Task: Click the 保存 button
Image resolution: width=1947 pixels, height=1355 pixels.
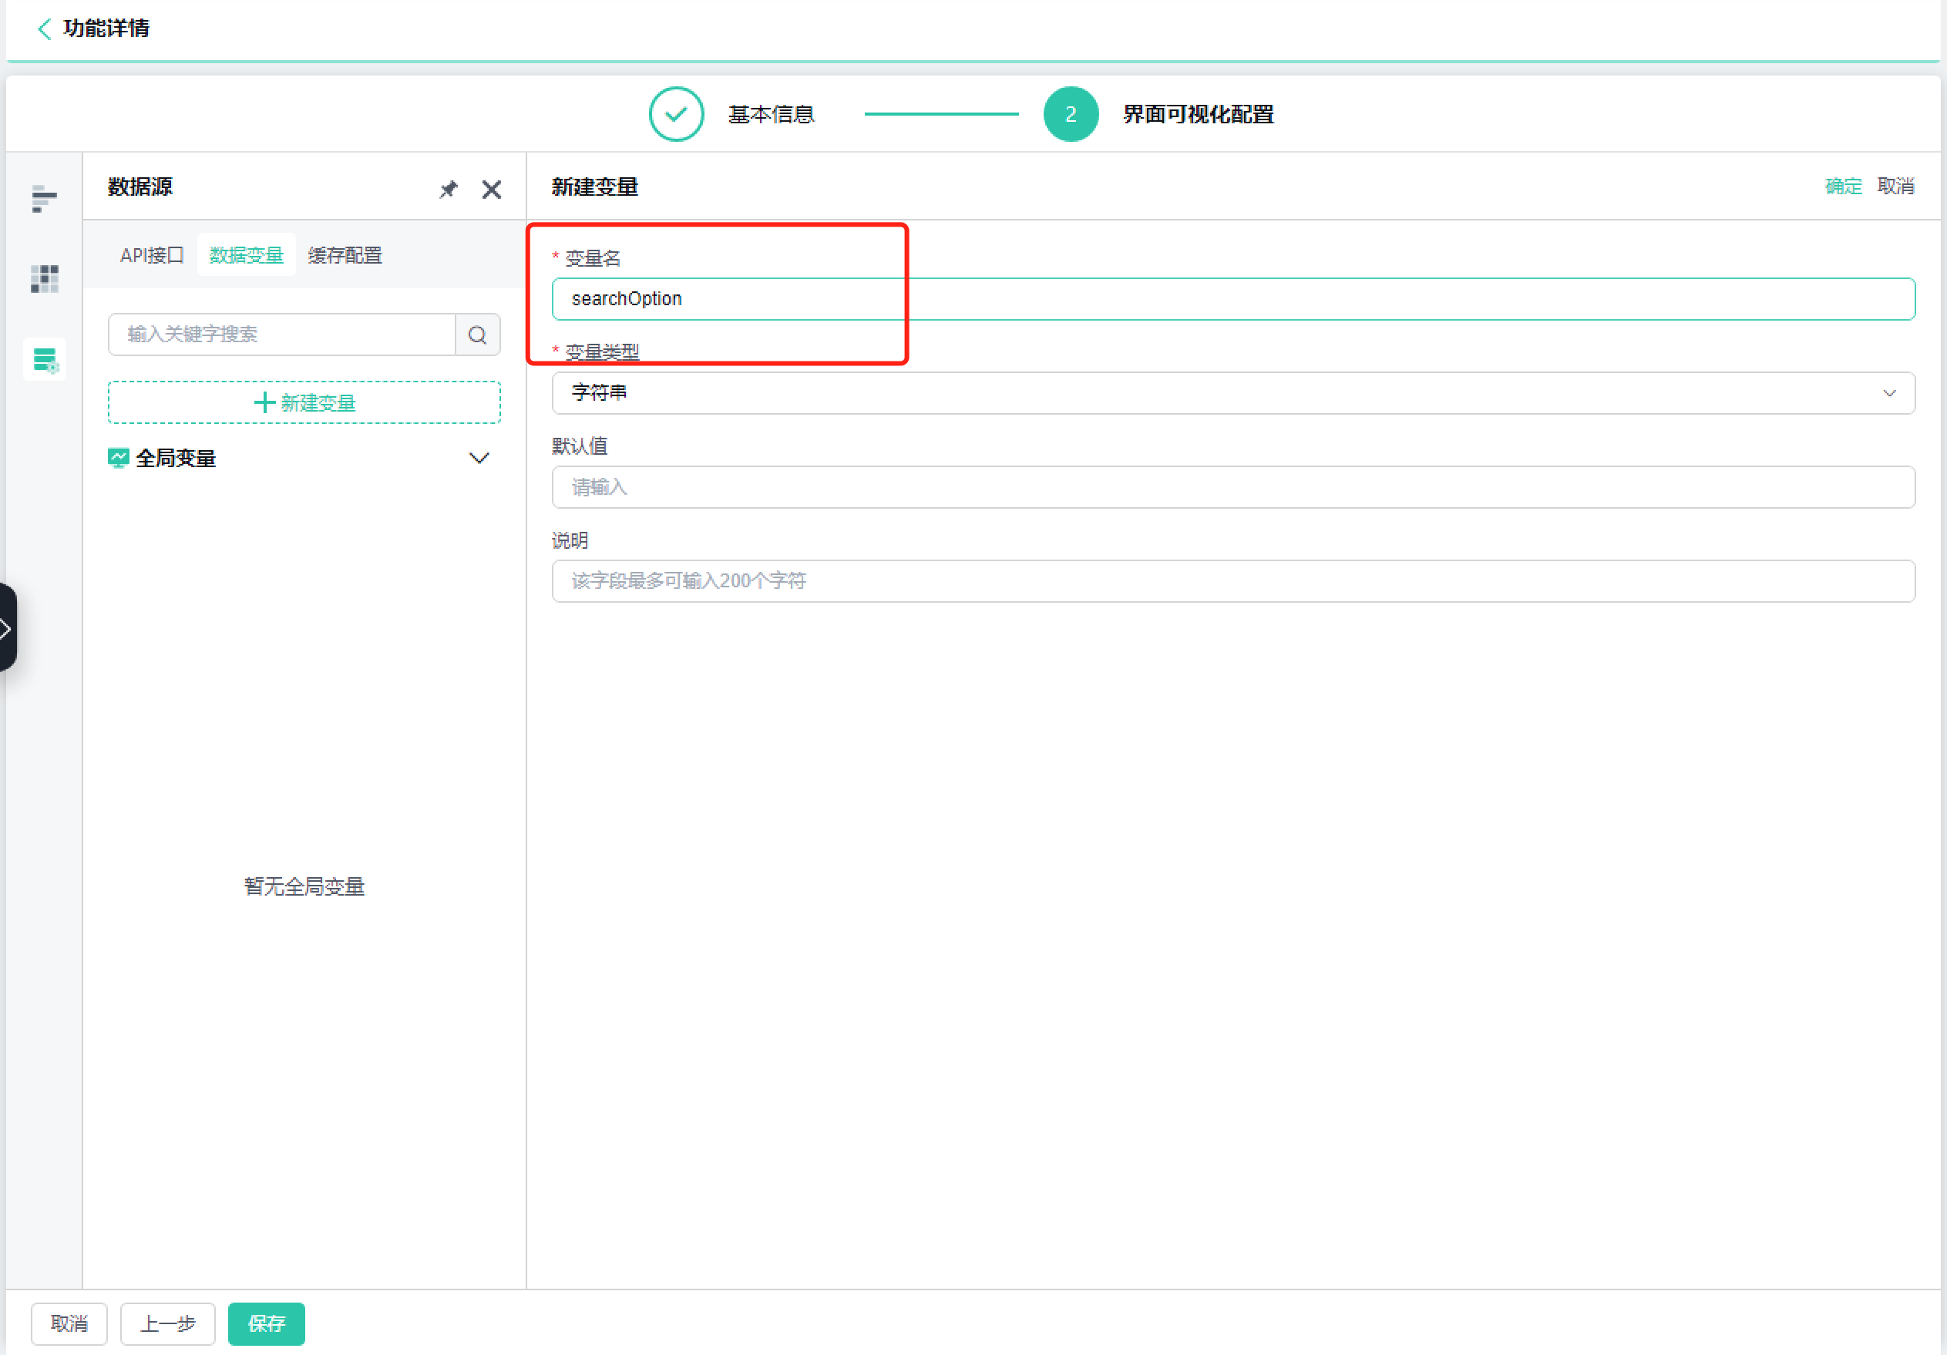Action: (x=266, y=1323)
